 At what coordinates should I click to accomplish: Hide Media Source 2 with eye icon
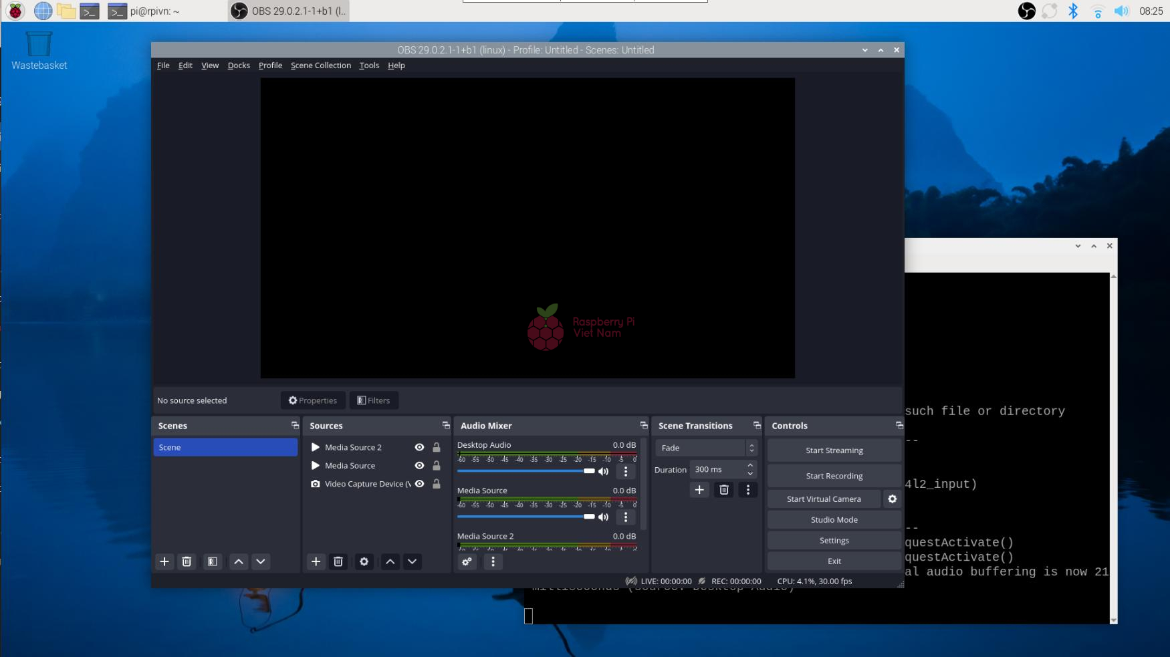click(419, 447)
